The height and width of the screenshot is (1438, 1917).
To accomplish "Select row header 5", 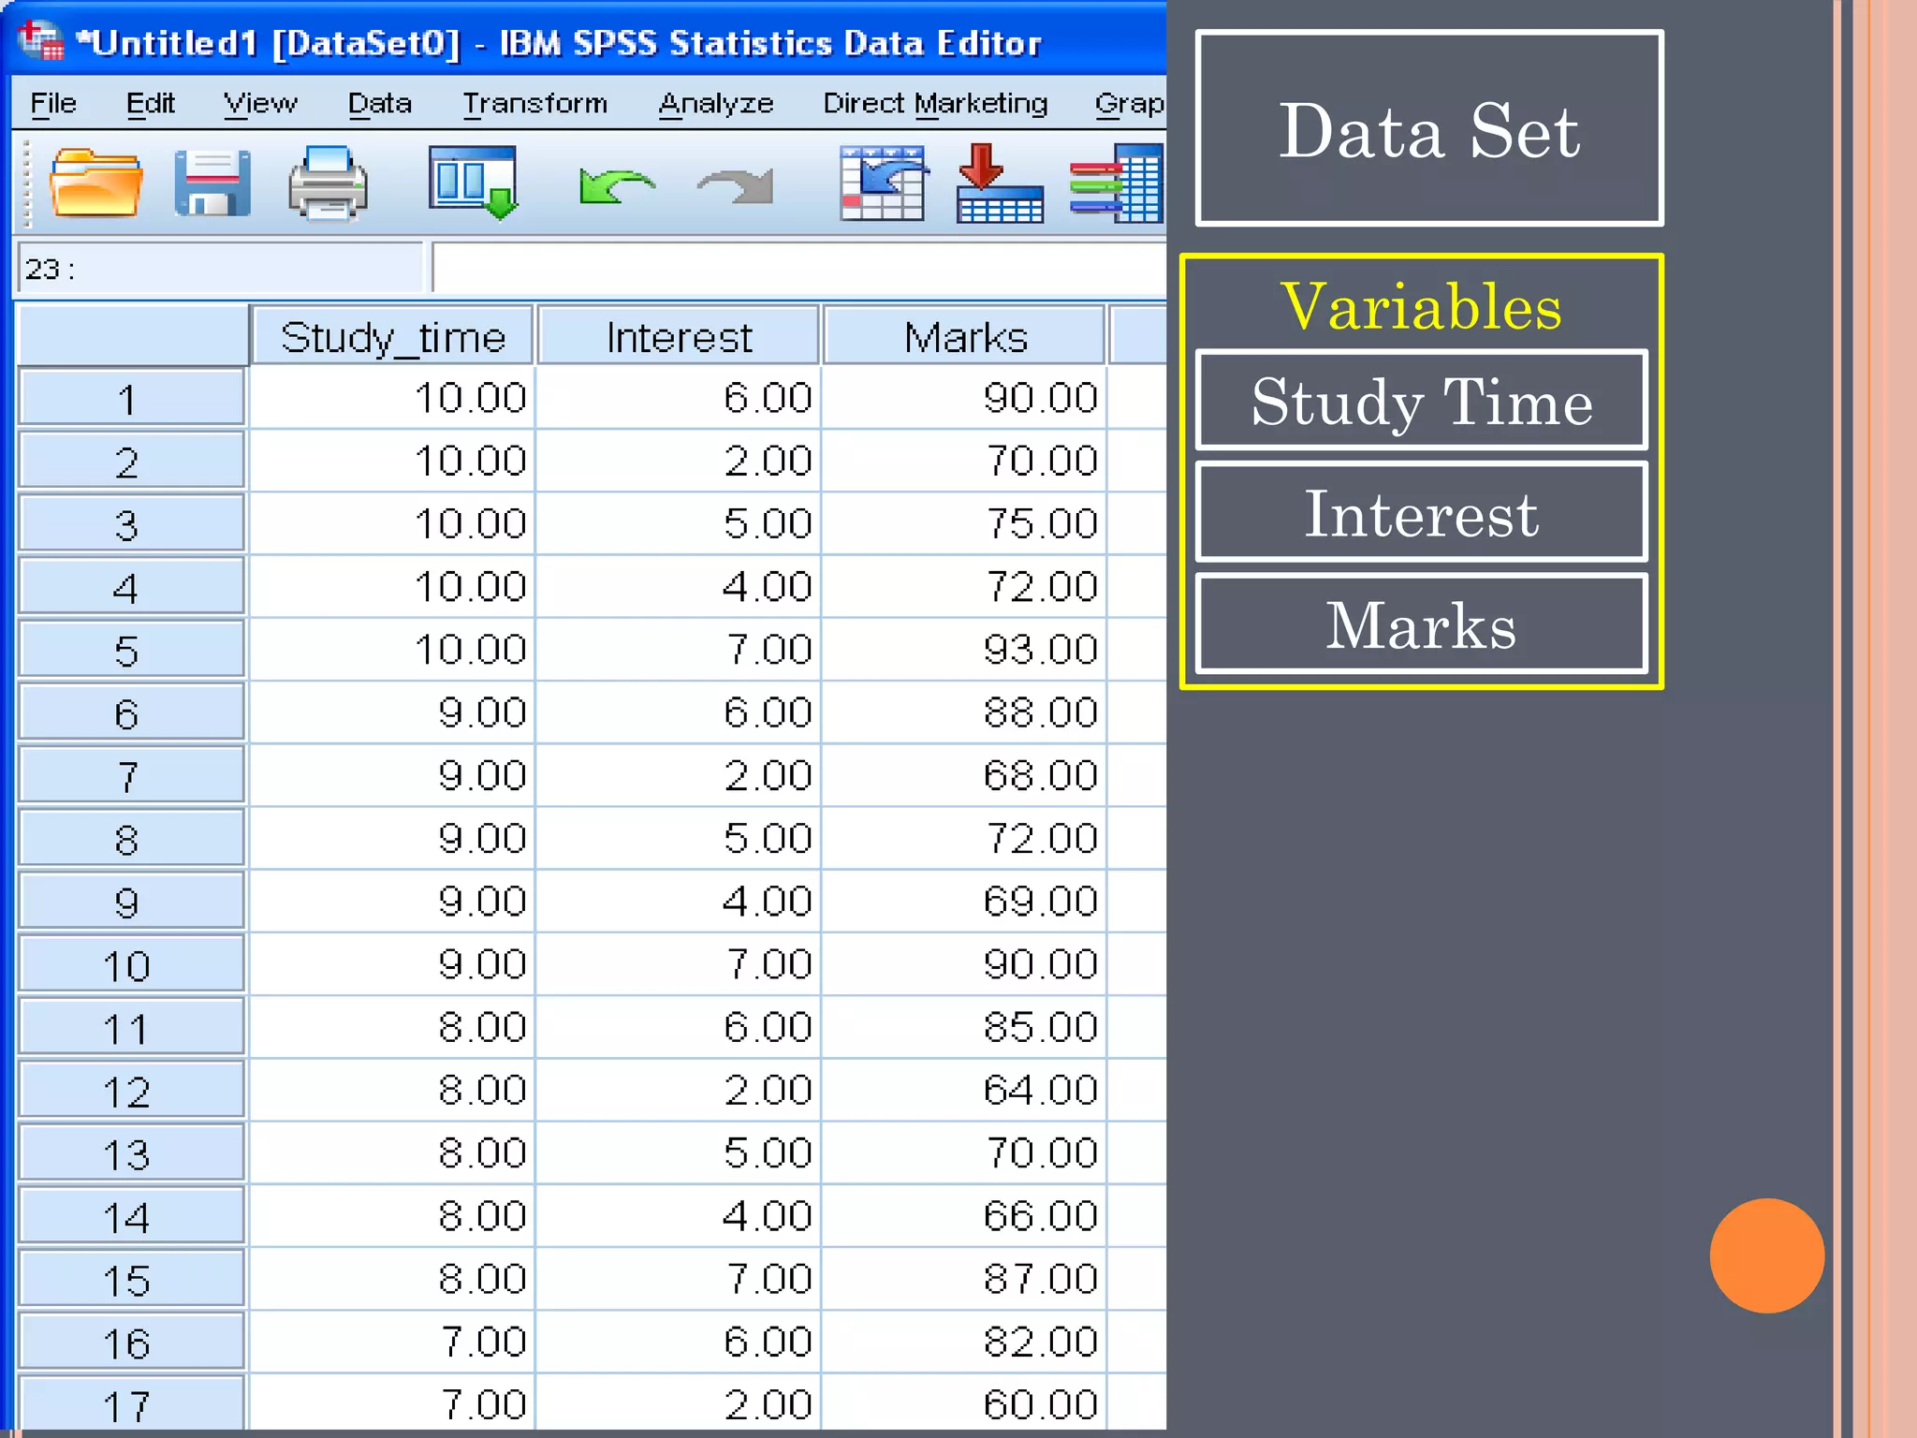I will (131, 650).
